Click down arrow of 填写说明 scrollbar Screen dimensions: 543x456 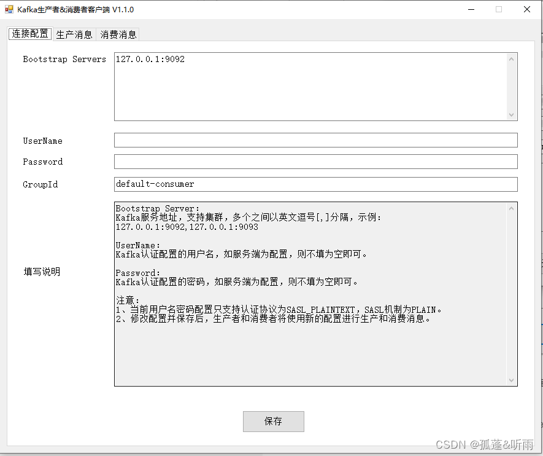point(512,380)
